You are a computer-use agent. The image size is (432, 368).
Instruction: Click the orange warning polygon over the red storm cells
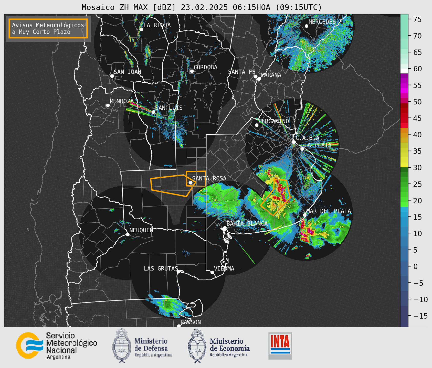pyautogui.click(x=275, y=197)
